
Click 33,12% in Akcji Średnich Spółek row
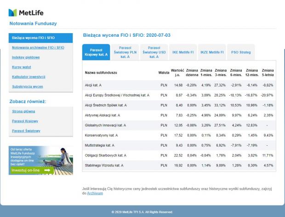click(220, 105)
